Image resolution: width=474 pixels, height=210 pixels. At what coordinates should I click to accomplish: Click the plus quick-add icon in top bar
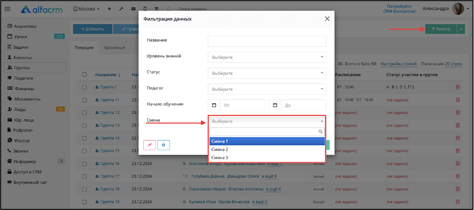(109, 9)
